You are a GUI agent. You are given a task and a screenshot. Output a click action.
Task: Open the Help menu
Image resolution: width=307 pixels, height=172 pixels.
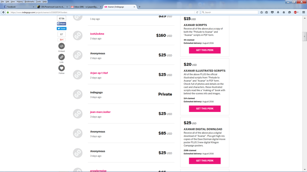(45, 1)
